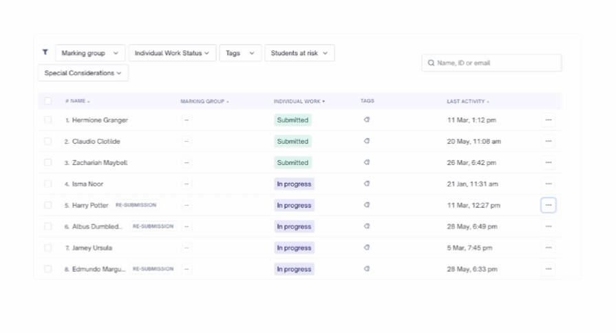616x333 pixels.
Task: Toggle the select-all header checkbox
Action: click(x=48, y=101)
